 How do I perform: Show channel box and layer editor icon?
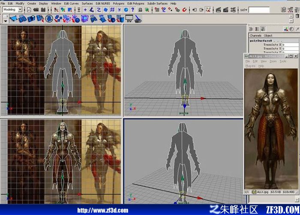[x=263, y=29]
